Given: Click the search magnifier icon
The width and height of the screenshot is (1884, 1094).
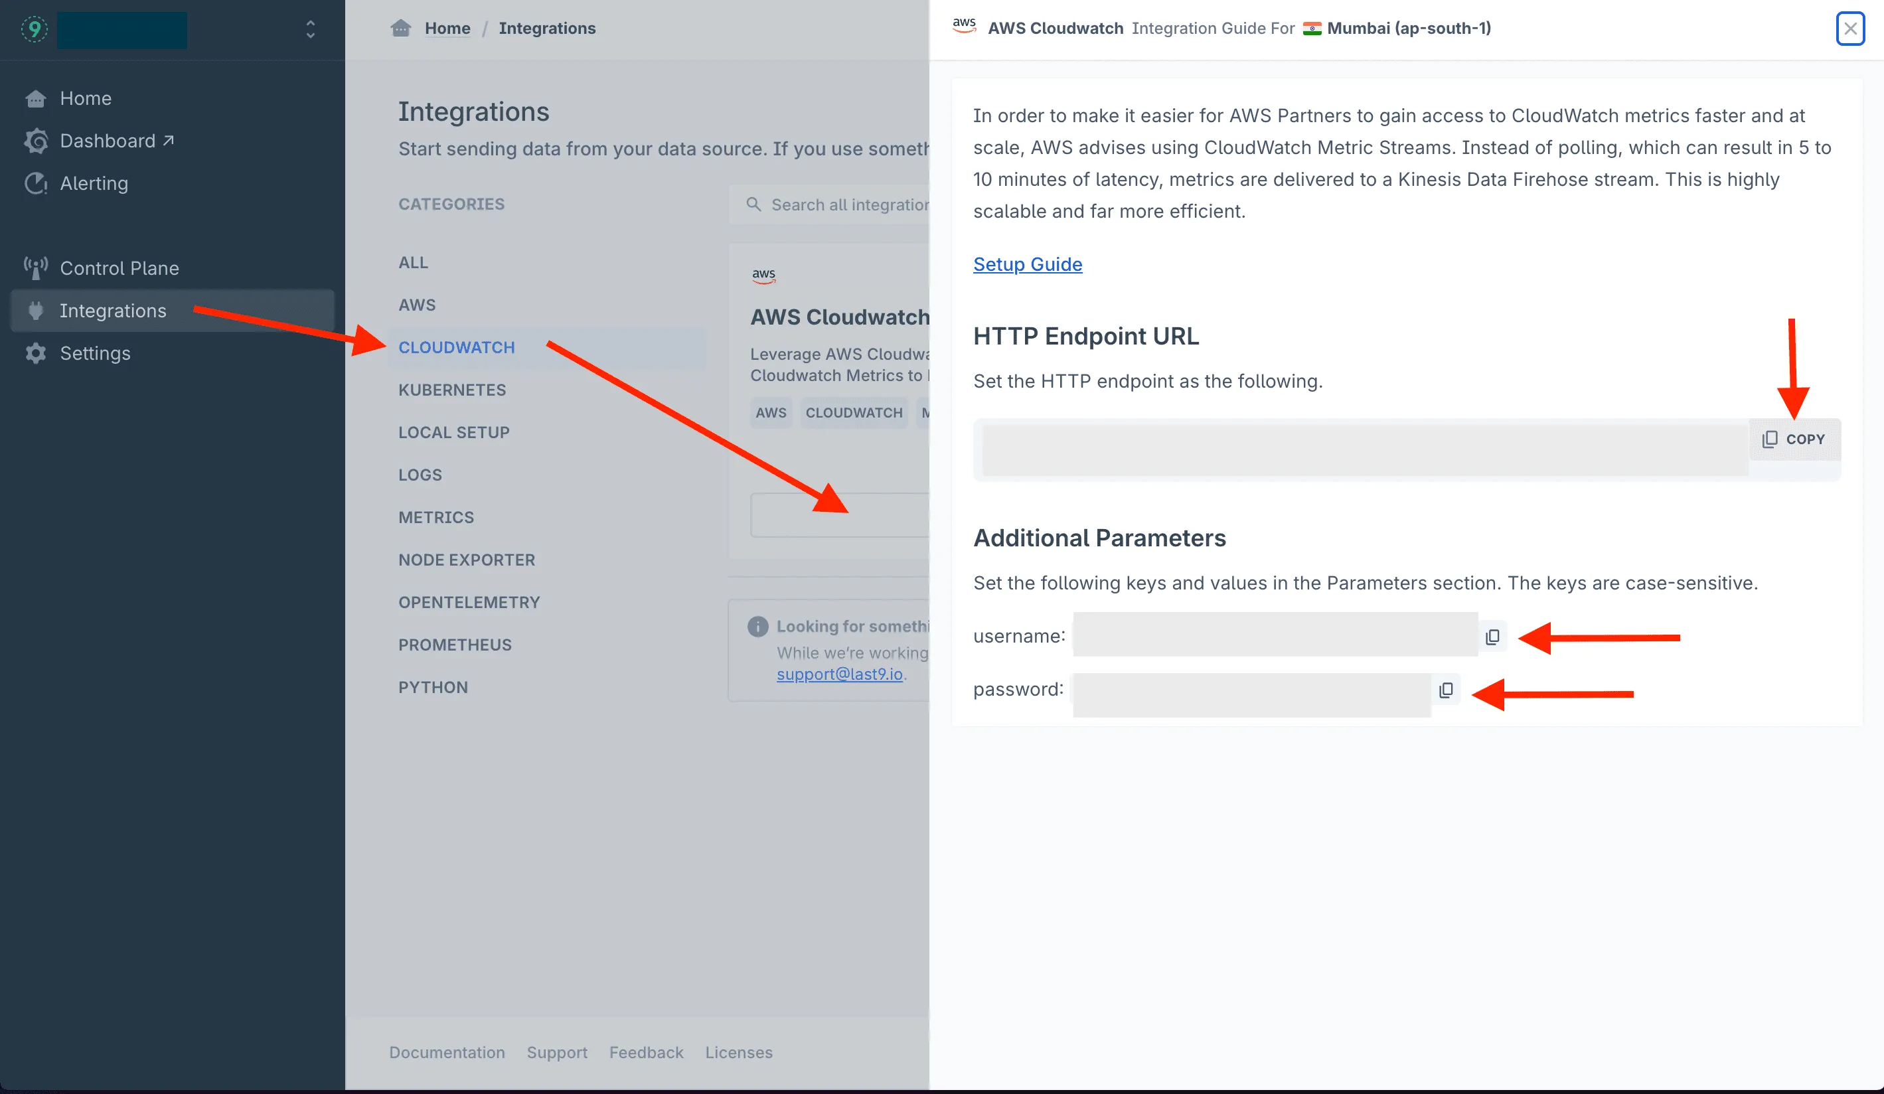Looking at the screenshot, I should (754, 203).
